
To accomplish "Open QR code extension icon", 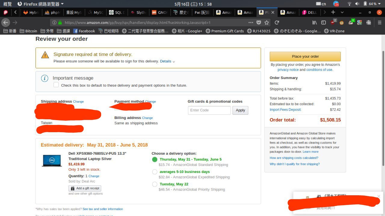I will 368,23.
